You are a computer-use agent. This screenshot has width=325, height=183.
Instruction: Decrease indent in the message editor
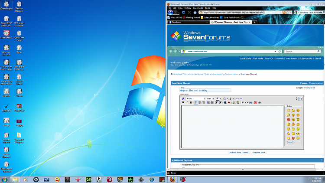point(216,102)
